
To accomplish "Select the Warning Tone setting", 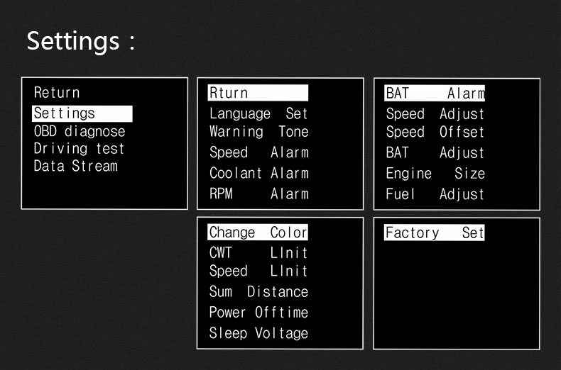I will [x=258, y=131].
